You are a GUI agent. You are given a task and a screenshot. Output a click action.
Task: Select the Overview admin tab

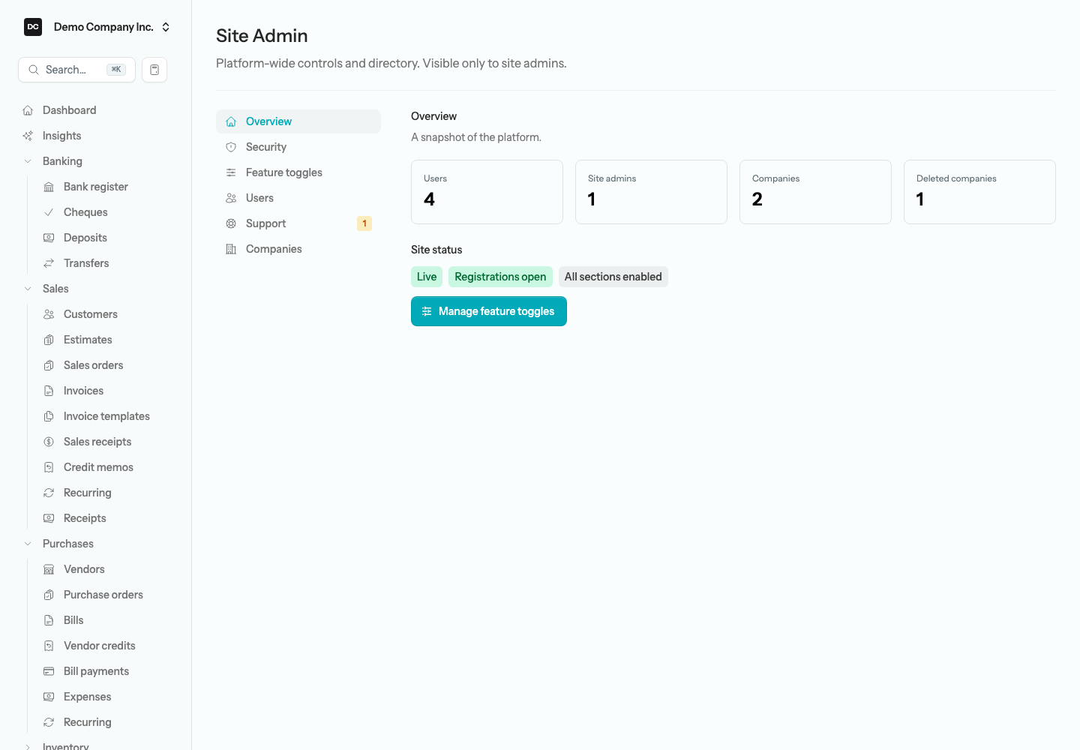click(298, 121)
